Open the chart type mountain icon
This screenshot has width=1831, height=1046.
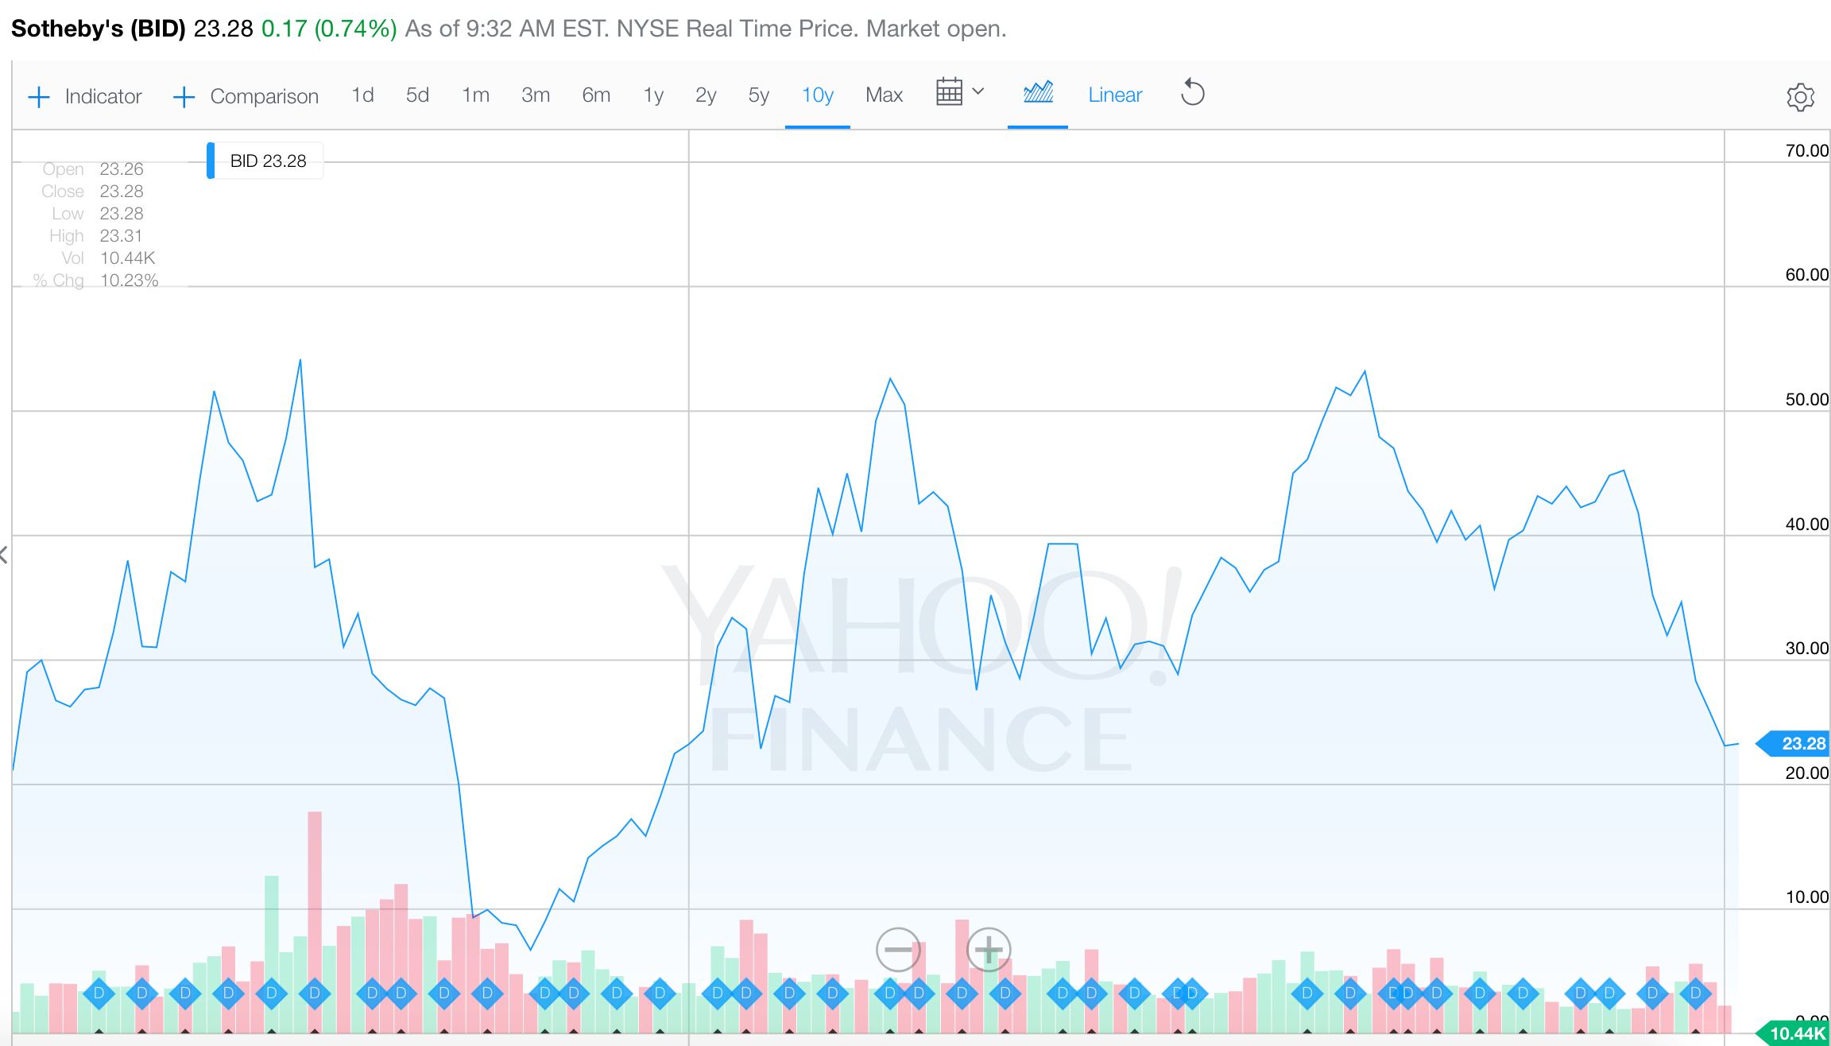point(1038,92)
